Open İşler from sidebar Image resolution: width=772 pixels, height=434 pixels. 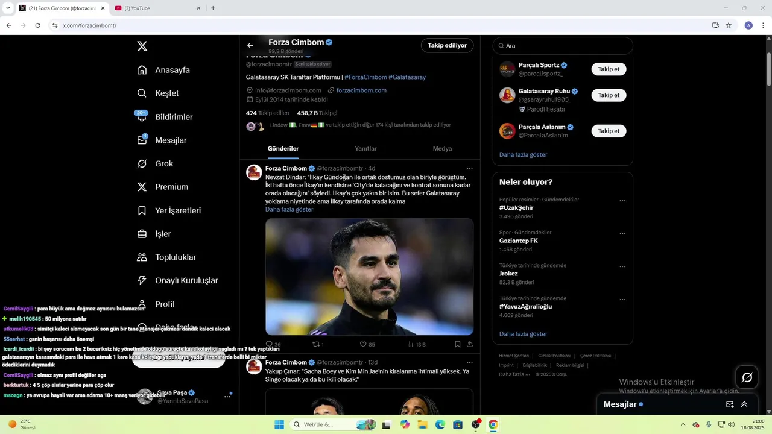(x=154, y=234)
